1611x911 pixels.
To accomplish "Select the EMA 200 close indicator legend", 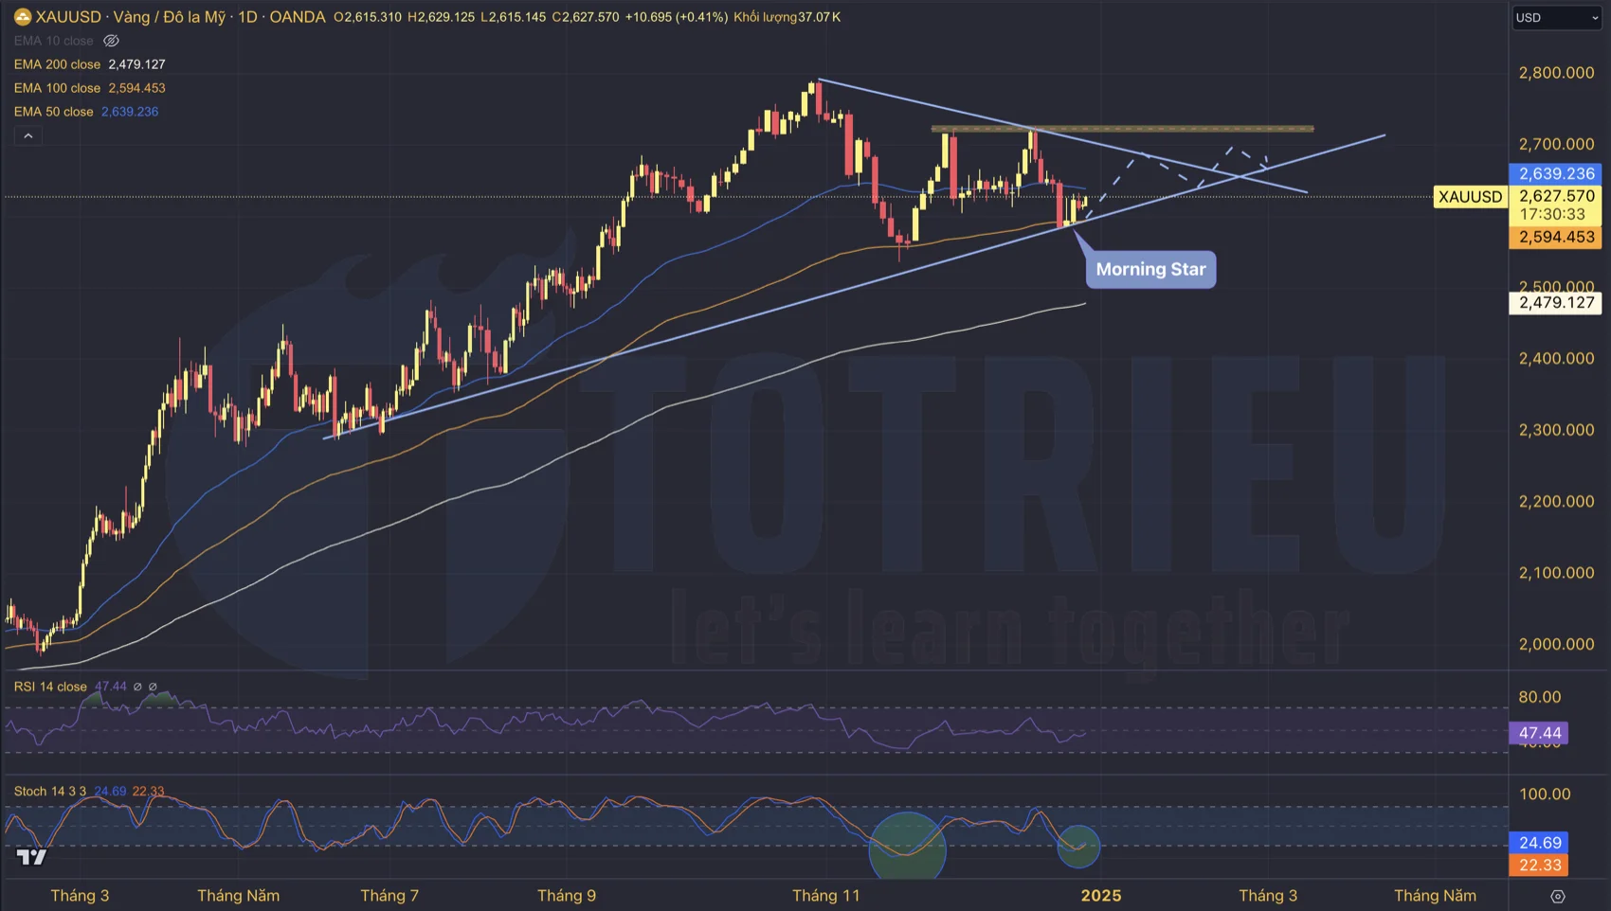I will 57,64.
